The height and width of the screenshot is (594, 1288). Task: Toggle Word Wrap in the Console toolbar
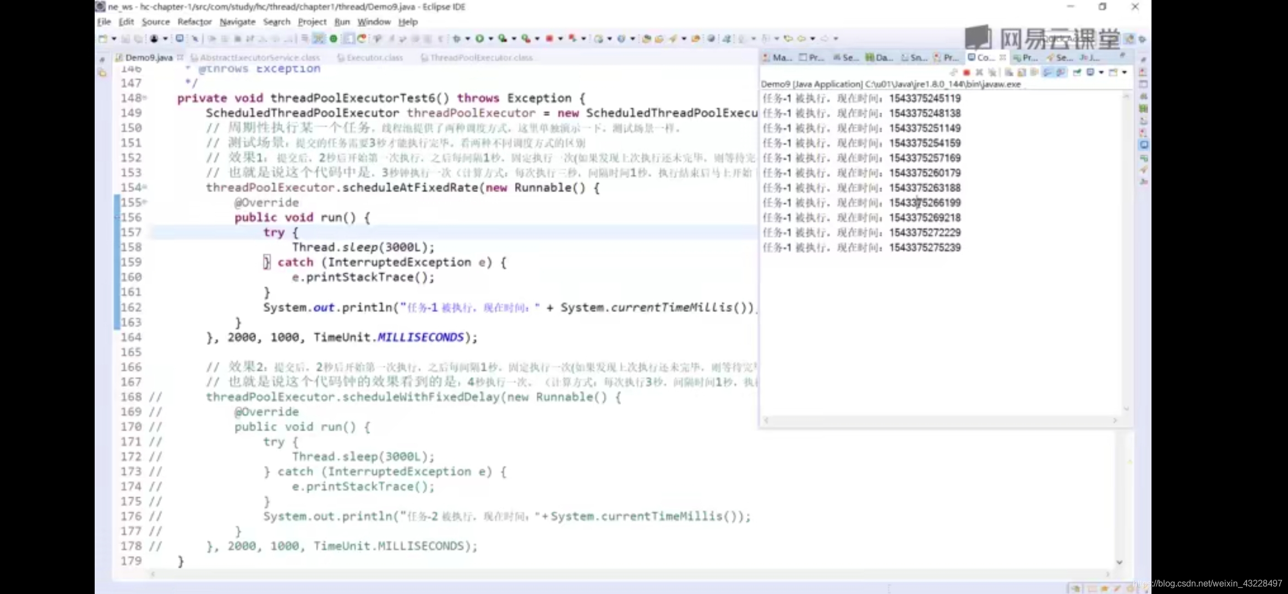[1034, 72]
